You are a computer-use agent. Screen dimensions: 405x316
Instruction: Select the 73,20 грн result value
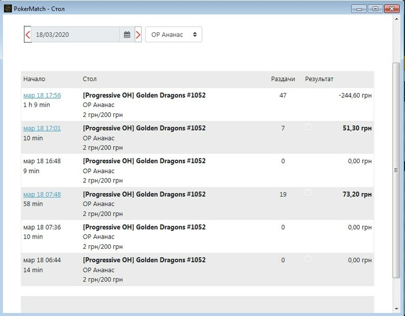(x=357, y=194)
